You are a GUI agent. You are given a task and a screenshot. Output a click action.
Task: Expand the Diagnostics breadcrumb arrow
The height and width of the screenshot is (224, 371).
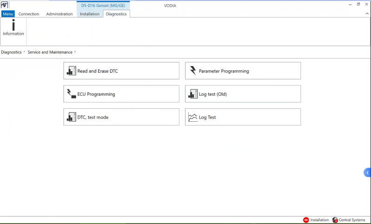[25, 52]
